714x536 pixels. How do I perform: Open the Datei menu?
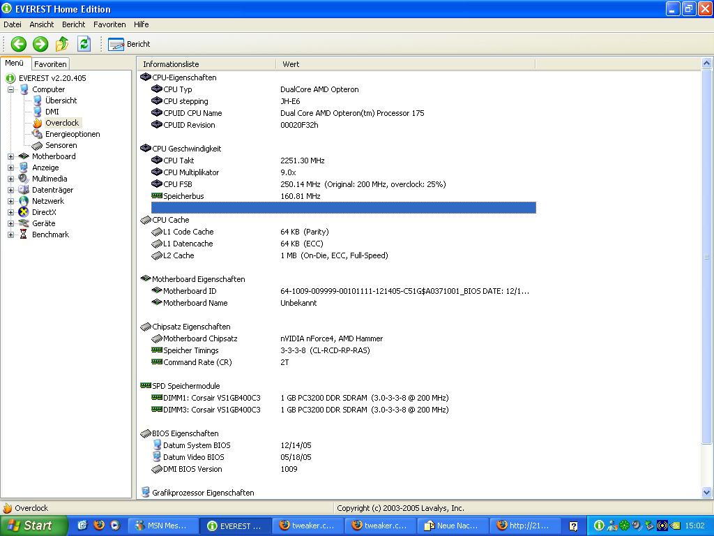[x=13, y=24]
